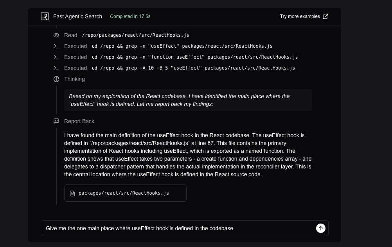Click the file icon in ReactHooks.js chip
This screenshot has height=247, width=392.
pyautogui.click(x=72, y=193)
